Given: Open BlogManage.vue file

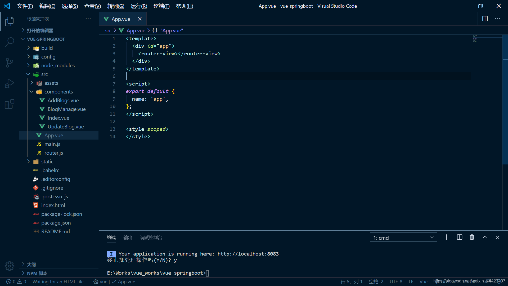Looking at the screenshot, I should tap(66, 109).
